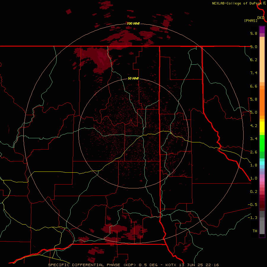
Task: Click the "NEXLAB-College of DuPage" header text
Action: click(237, 3)
